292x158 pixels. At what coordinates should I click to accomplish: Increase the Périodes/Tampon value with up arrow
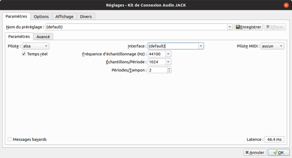[x=169, y=68]
